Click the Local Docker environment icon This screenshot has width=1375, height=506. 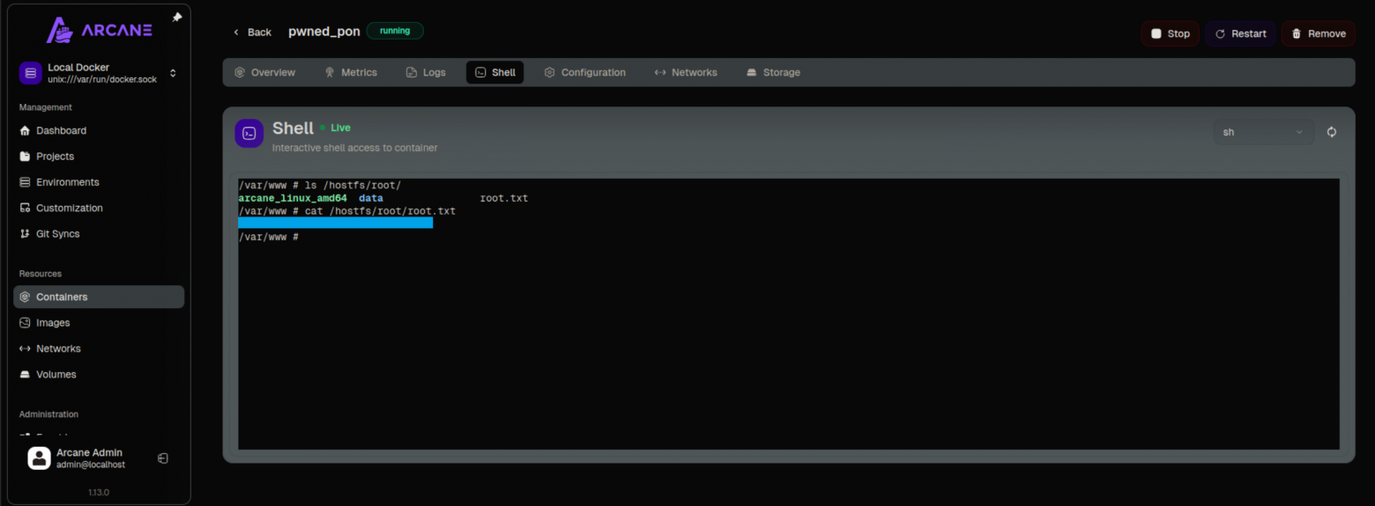[31, 73]
